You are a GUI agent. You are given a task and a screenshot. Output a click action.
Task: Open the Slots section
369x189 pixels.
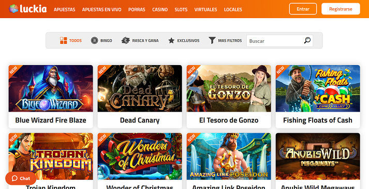181,10
